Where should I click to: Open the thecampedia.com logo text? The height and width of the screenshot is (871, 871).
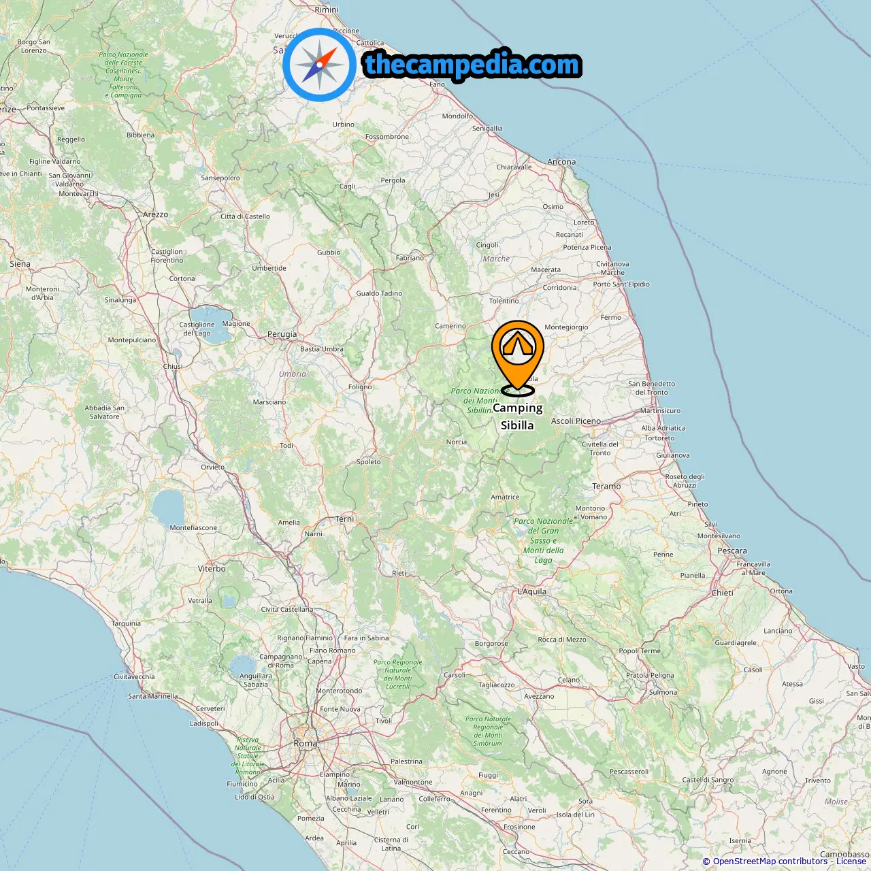[x=472, y=65]
